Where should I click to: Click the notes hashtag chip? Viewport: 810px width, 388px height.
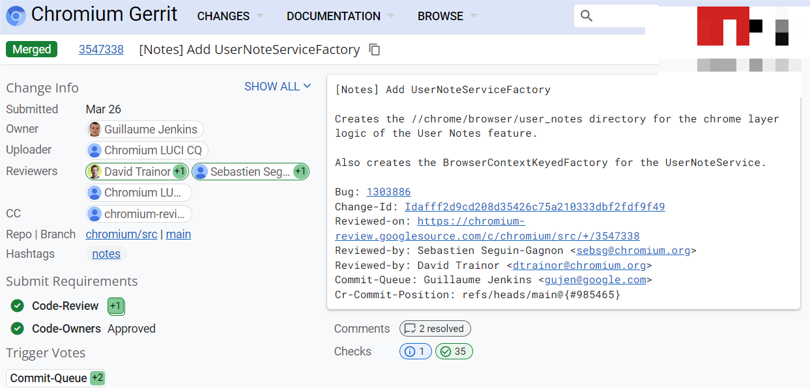click(x=106, y=254)
